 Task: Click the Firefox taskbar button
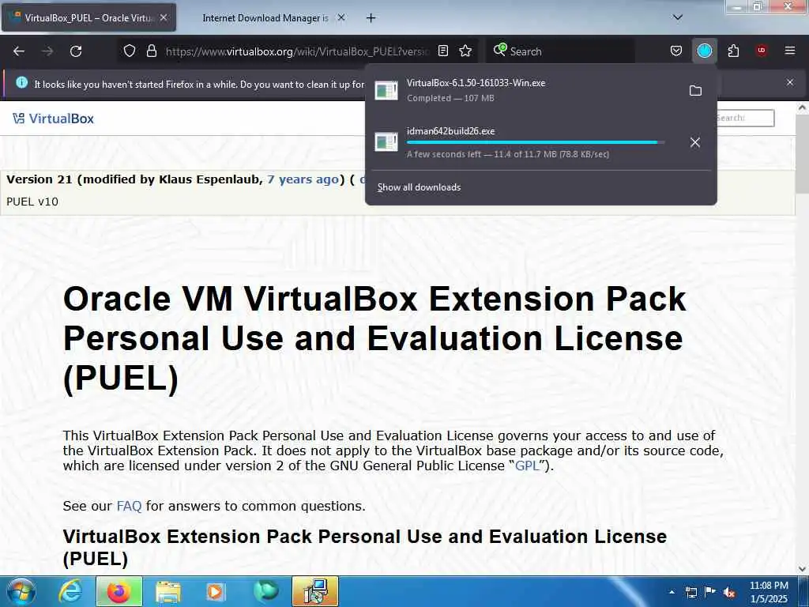[x=119, y=591]
